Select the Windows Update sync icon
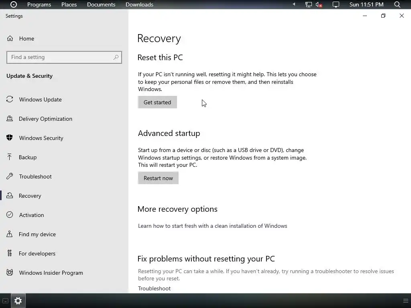 point(10,99)
